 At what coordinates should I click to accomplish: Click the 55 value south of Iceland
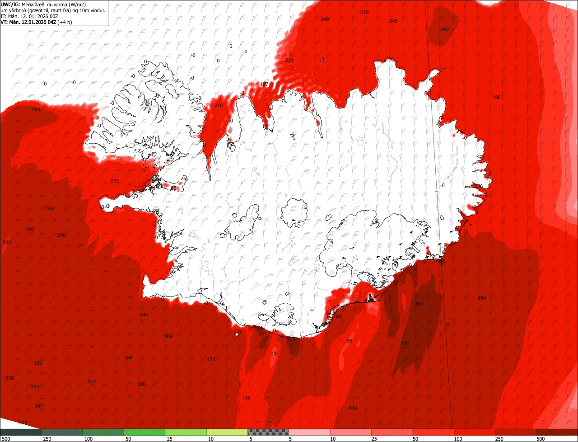pyautogui.click(x=350, y=341)
